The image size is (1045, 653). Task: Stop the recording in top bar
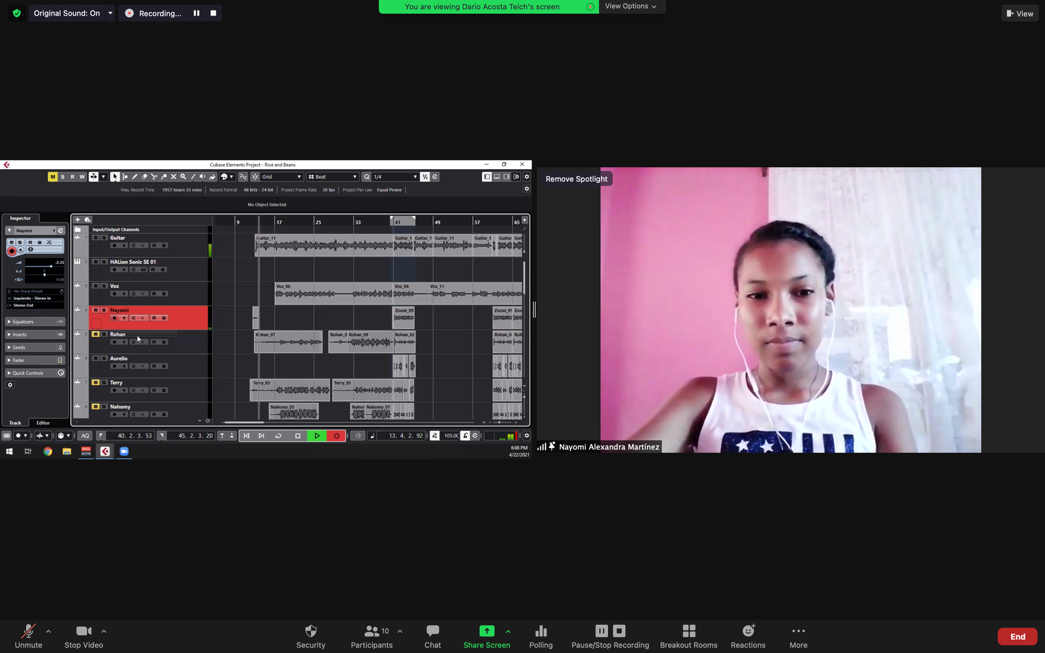[x=213, y=13]
